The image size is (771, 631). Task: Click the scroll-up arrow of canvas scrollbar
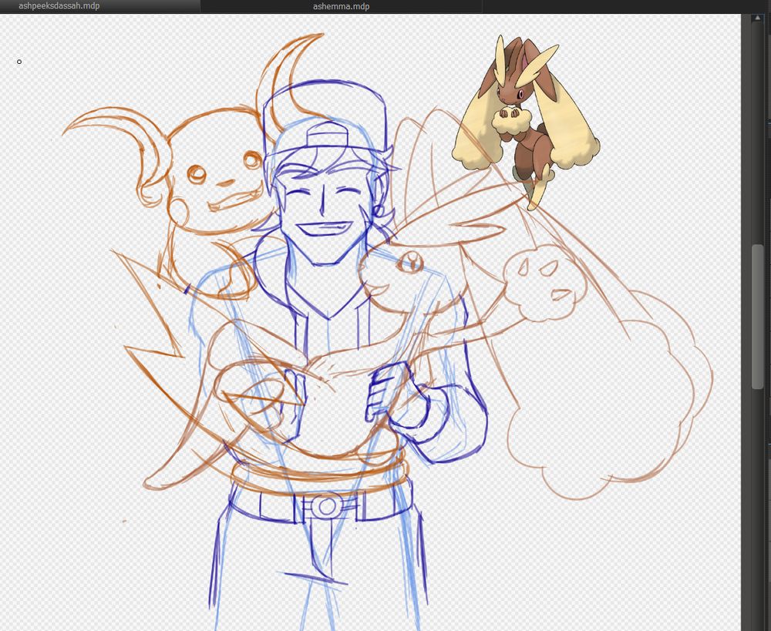coord(758,18)
